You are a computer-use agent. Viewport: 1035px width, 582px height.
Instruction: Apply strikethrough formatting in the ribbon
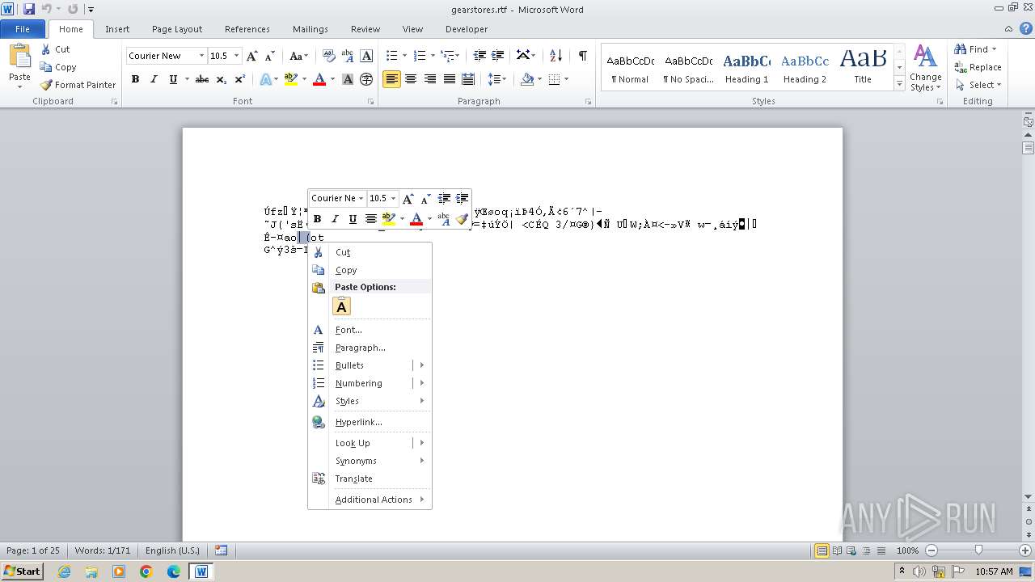202,79
